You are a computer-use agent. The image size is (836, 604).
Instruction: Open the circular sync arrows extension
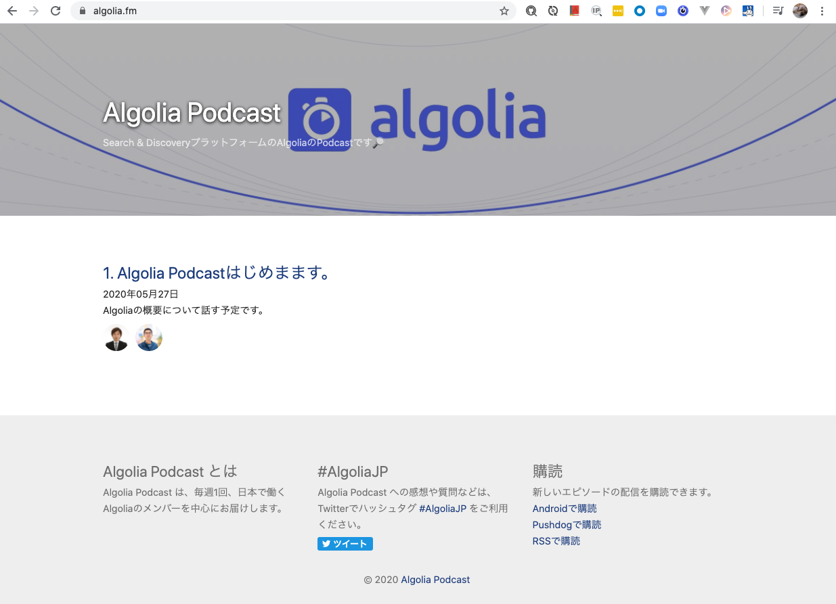(553, 11)
